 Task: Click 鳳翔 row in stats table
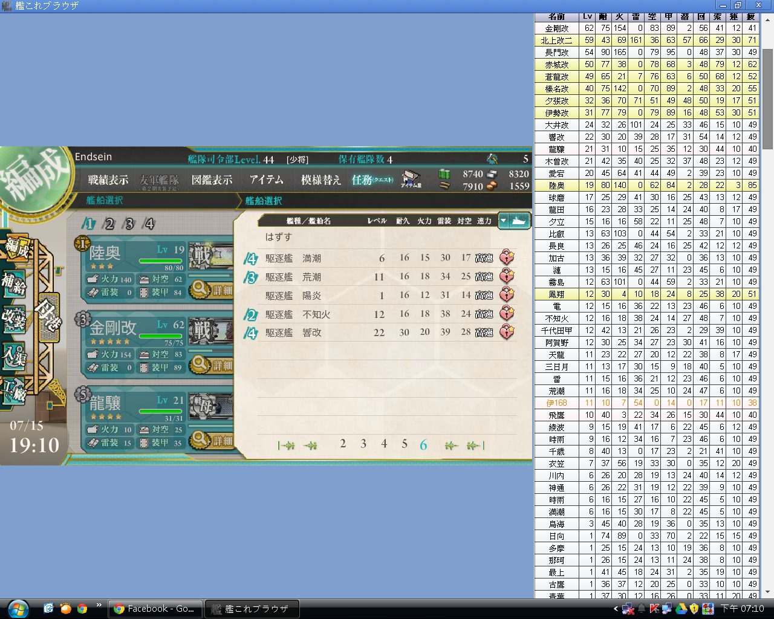tap(648, 294)
